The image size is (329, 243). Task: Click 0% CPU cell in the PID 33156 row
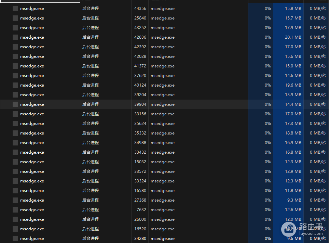[x=268, y=114]
